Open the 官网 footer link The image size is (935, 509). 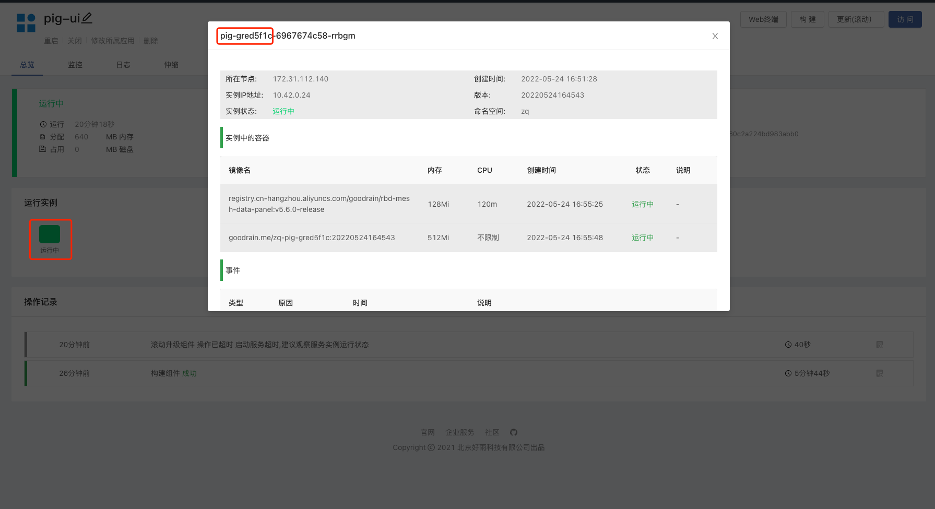point(428,432)
